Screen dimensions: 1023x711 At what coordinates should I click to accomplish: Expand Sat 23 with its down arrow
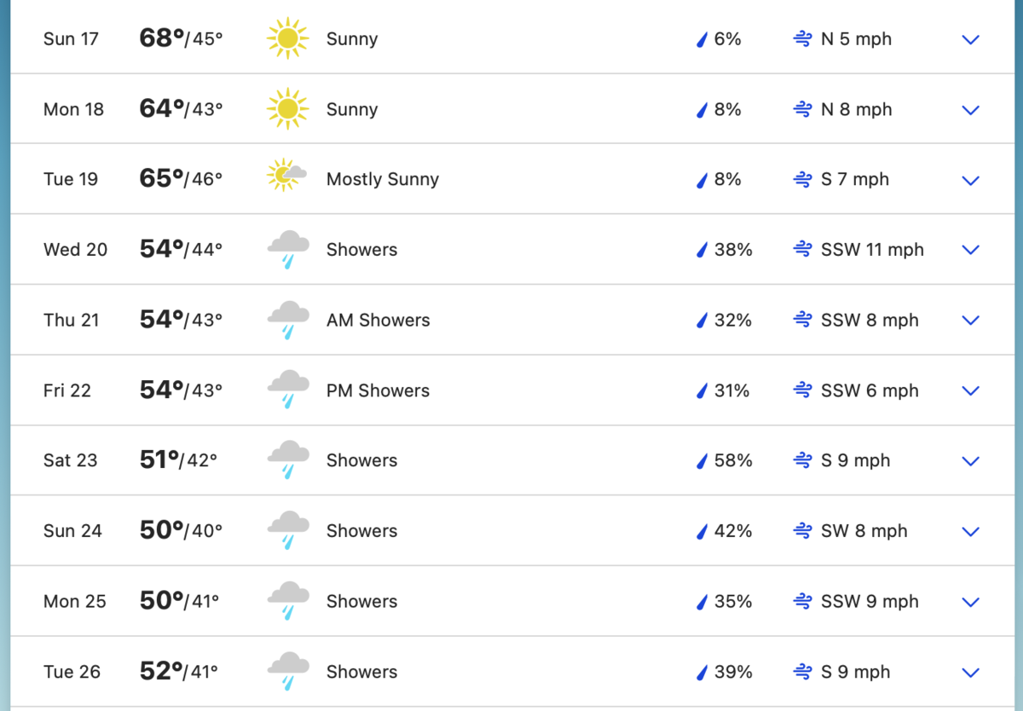(x=970, y=460)
